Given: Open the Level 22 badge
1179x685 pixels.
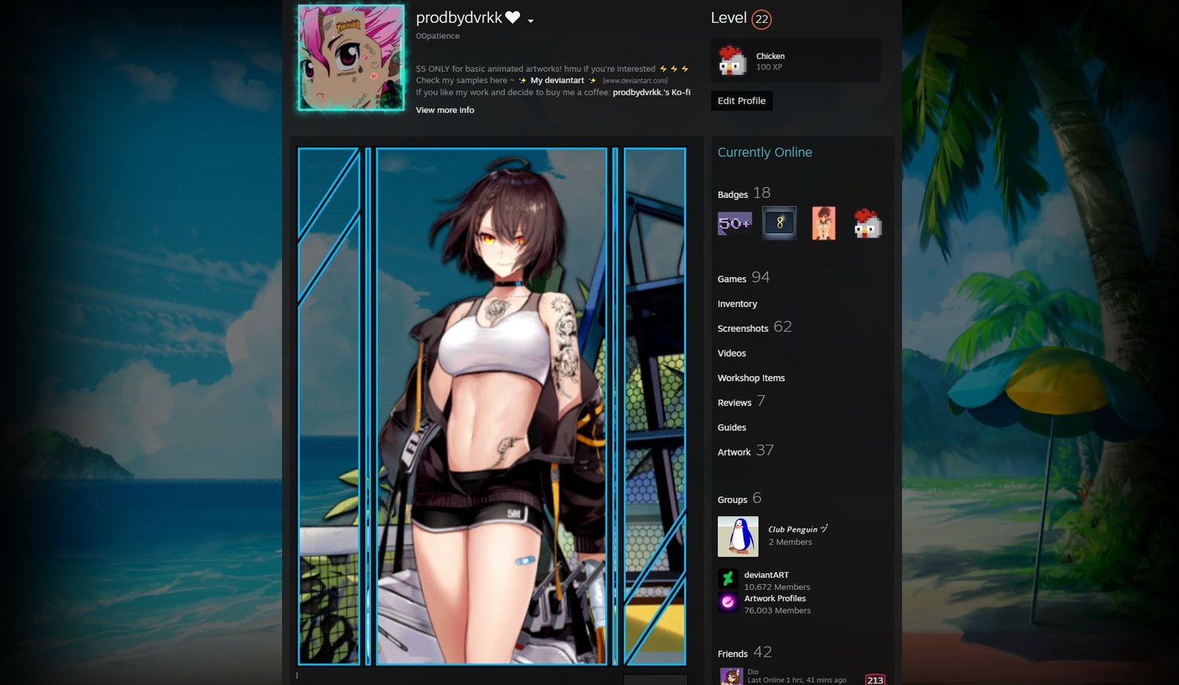Looking at the screenshot, I should click(x=762, y=19).
